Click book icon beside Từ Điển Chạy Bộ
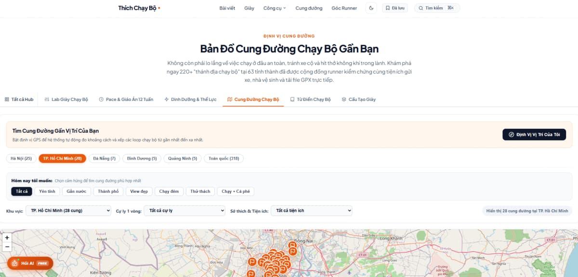 pyautogui.click(x=292, y=100)
